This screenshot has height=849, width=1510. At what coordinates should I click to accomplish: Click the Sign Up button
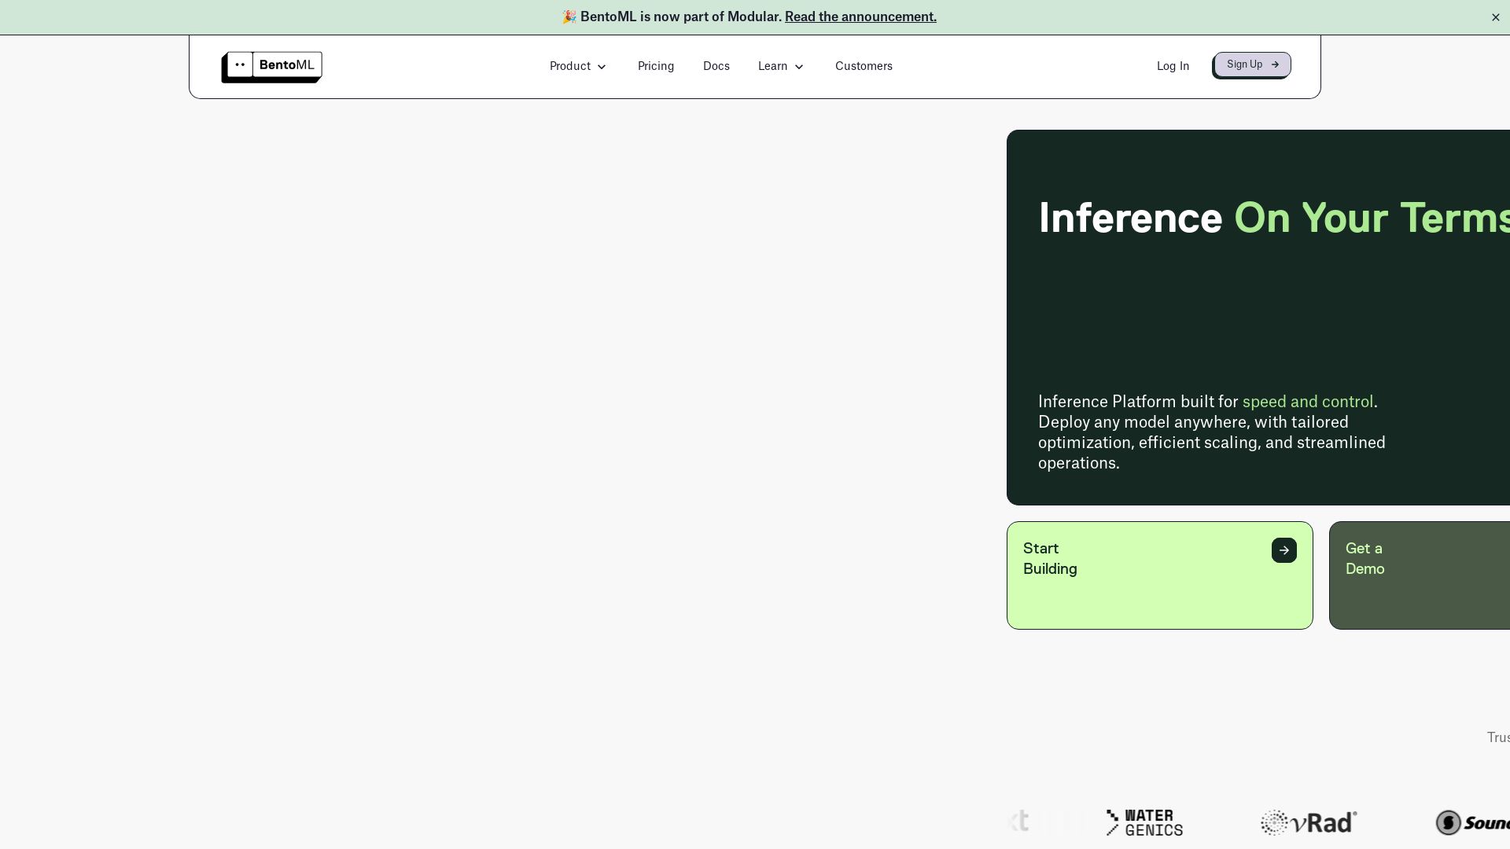[1252, 65]
